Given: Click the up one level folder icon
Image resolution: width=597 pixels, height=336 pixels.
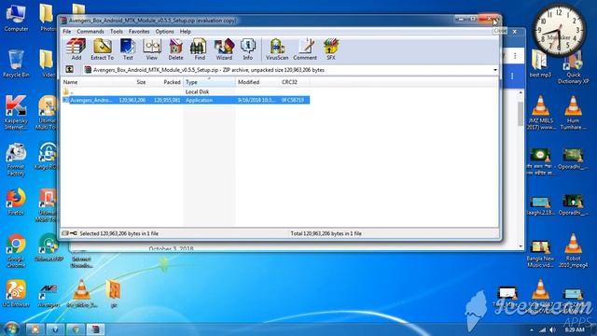Looking at the screenshot, I should point(70,69).
